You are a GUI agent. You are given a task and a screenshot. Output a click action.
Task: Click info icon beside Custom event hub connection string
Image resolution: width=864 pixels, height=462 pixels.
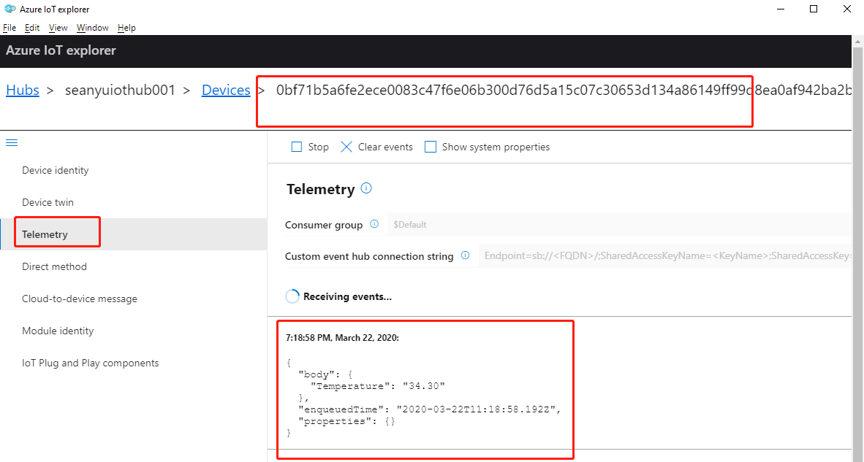point(465,255)
